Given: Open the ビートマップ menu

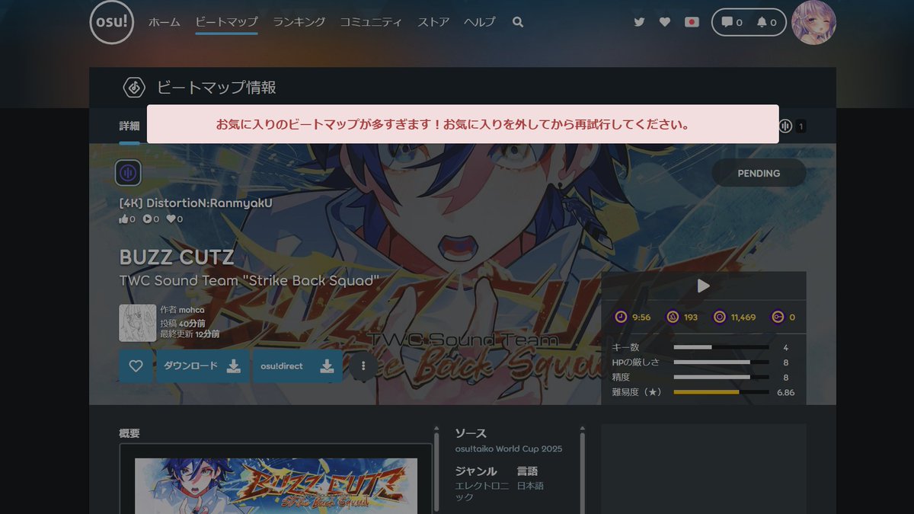Looking at the screenshot, I should (226, 22).
